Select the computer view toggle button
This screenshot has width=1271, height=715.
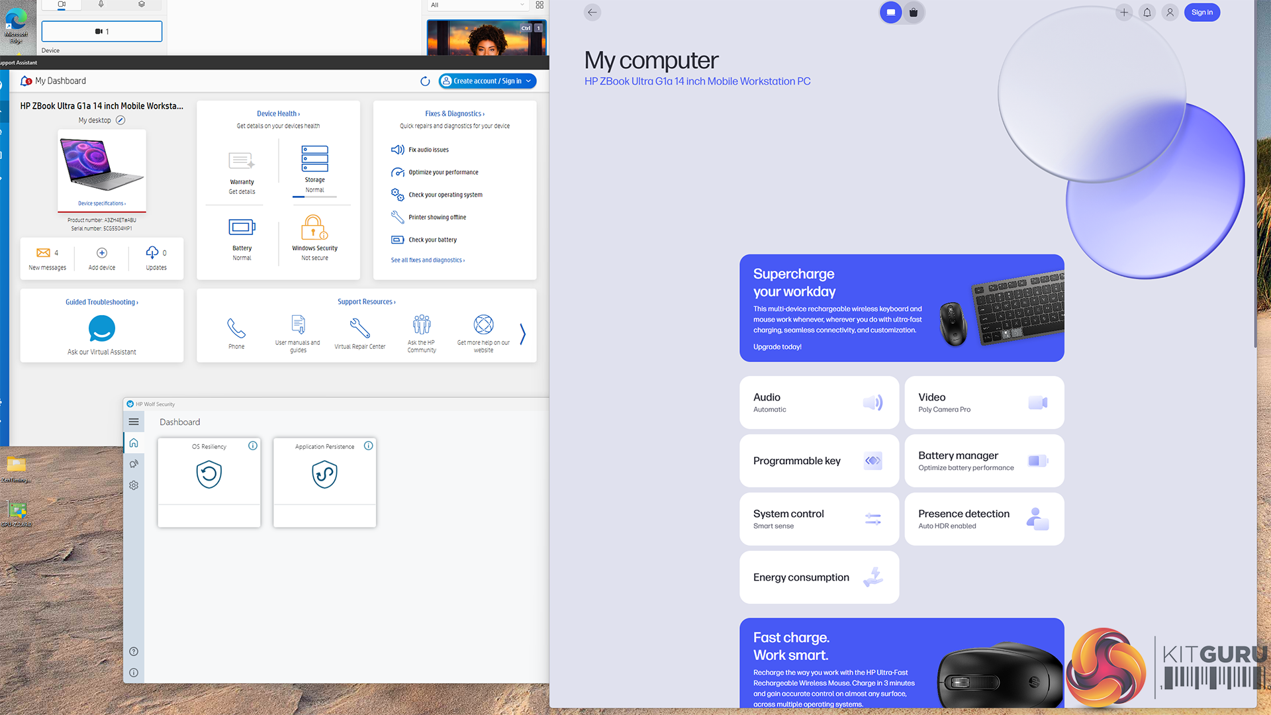(x=891, y=13)
